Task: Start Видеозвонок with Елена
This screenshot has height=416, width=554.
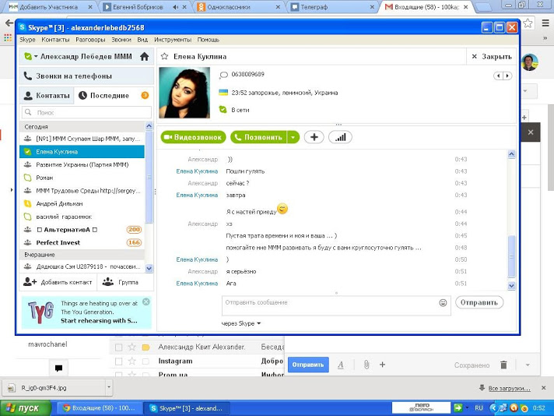Action: (x=193, y=137)
